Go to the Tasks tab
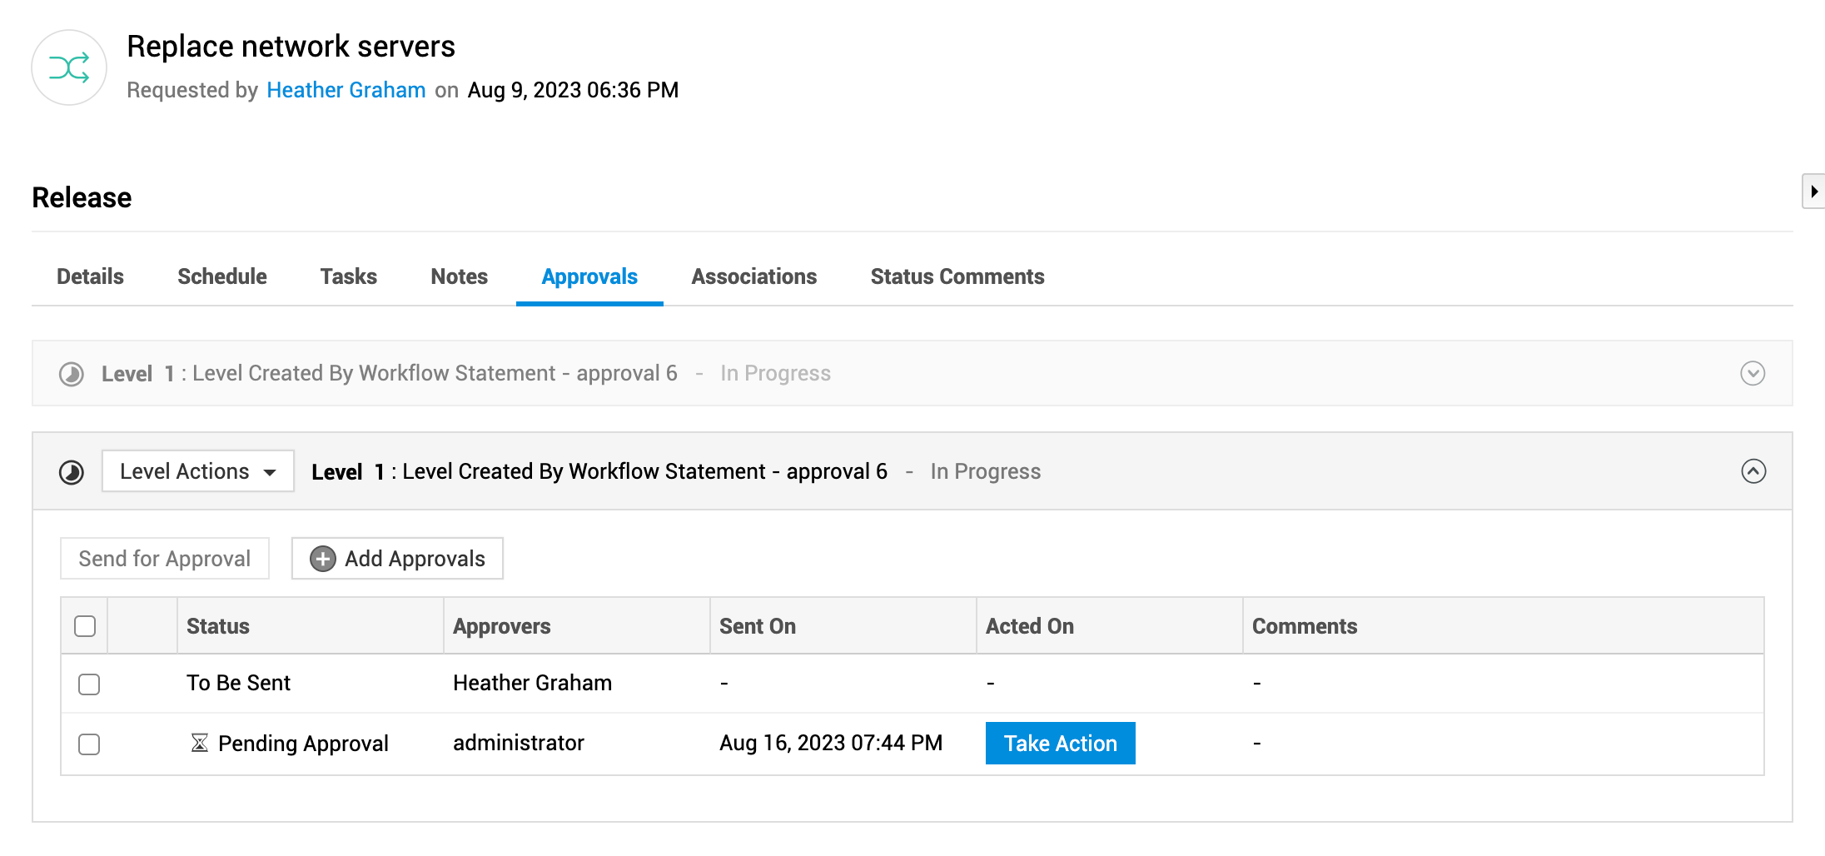Image resolution: width=1825 pixels, height=856 pixels. point(349,276)
